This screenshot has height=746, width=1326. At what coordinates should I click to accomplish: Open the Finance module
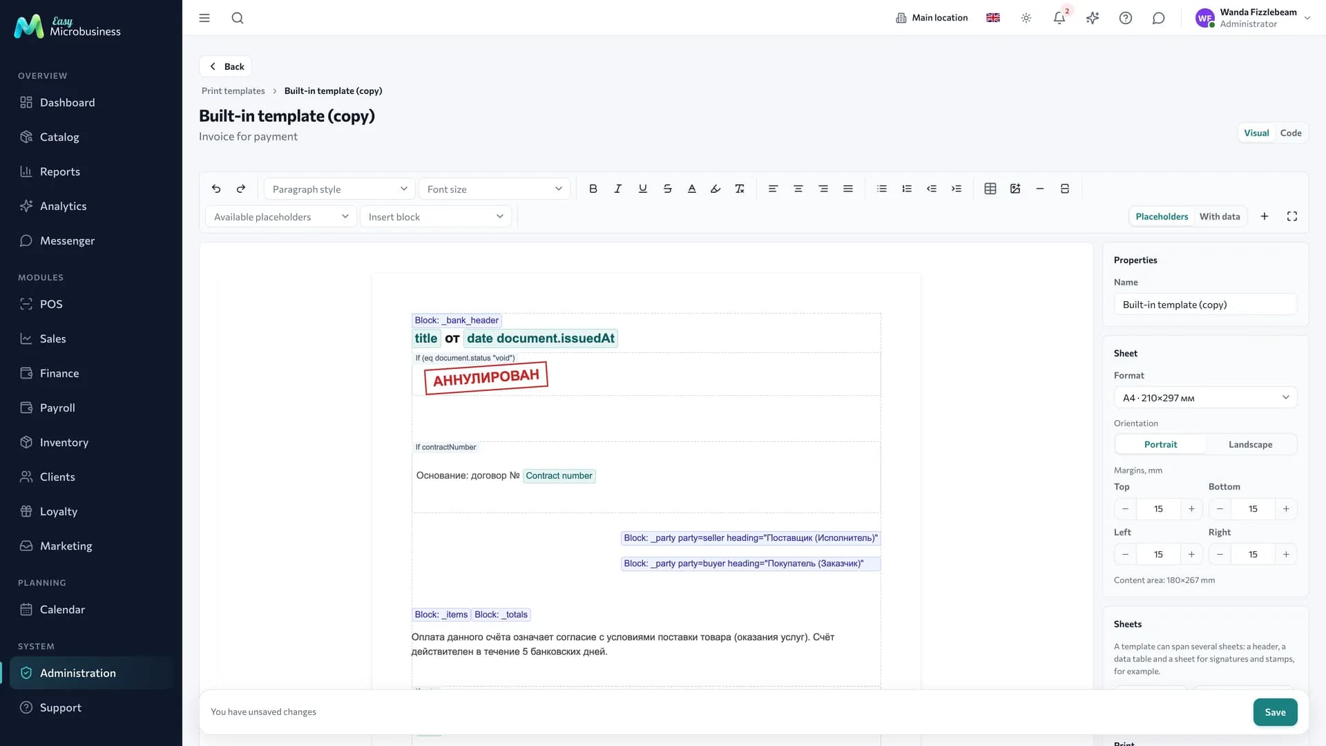tap(91, 373)
